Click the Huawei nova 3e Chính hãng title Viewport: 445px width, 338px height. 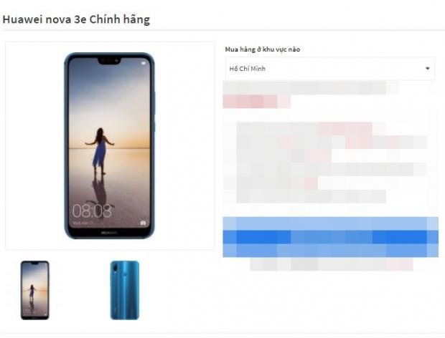[x=76, y=19]
